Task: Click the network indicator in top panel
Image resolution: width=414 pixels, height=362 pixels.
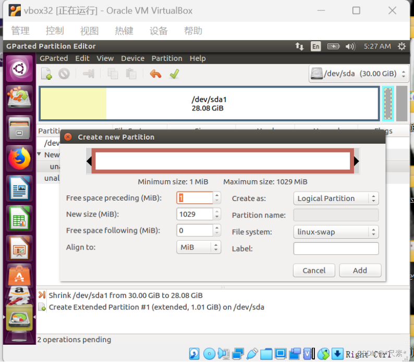Action: (299, 46)
